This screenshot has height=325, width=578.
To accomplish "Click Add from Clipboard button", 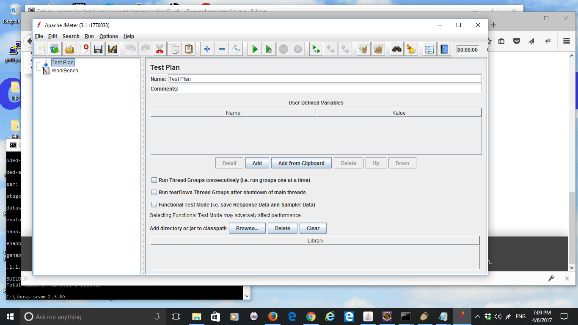I will click(x=301, y=163).
